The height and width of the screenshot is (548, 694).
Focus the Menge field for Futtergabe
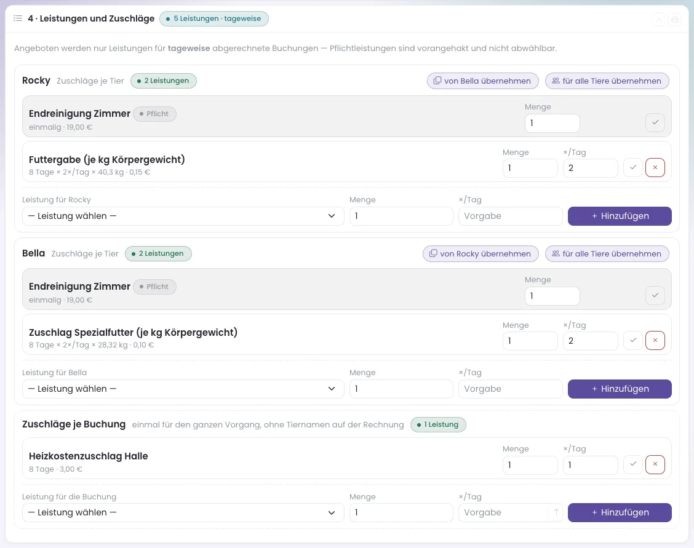pyautogui.click(x=530, y=168)
